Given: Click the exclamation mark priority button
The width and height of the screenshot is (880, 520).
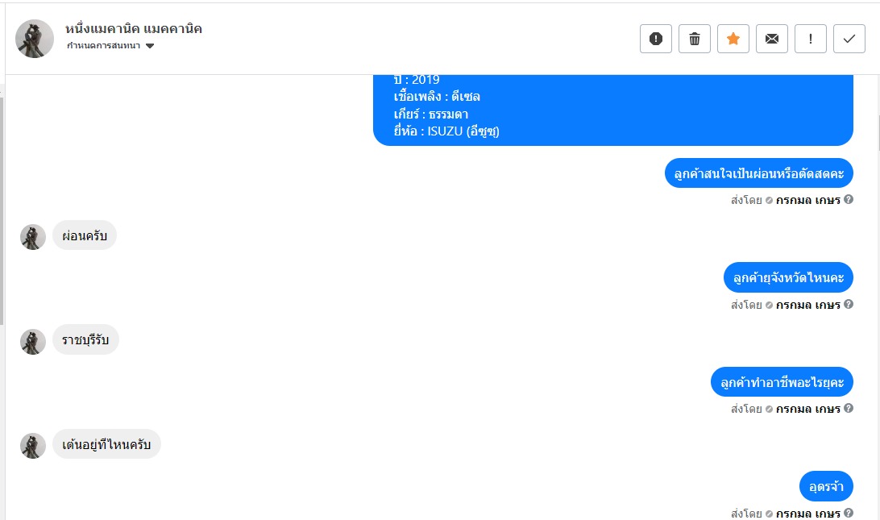Looking at the screenshot, I should pyautogui.click(x=811, y=39).
